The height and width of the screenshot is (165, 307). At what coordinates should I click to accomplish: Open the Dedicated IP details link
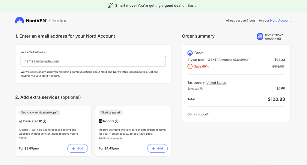pyautogui.click(x=32, y=121)
